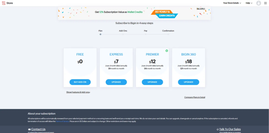This screenshot has width=269, height=133.
Task: Click the Zoho Store logo icon
Action: (4, 3)
